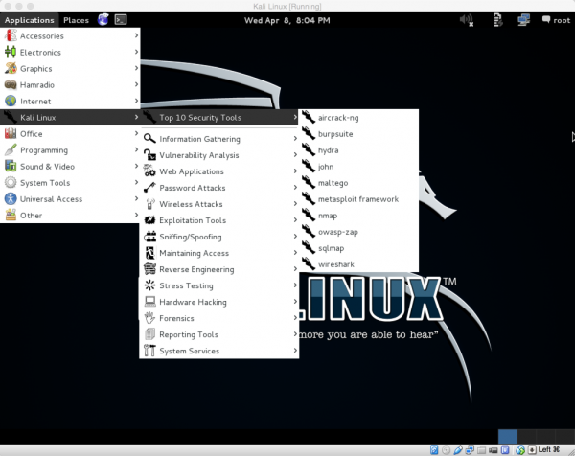Screen dimensions: 575x456
Task: Expand arrow next to Reporting Tools
Action: [295, 334]
